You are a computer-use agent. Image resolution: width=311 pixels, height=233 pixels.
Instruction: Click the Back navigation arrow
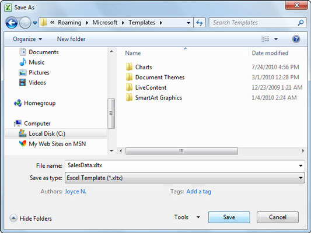(x=12, y=23)
